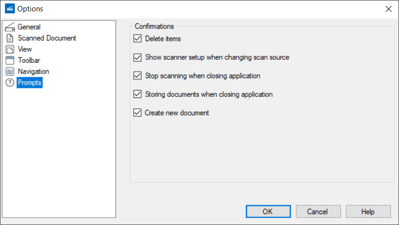Switch to the Navigation options page
The image size is (399, 225).
(33, 72)
